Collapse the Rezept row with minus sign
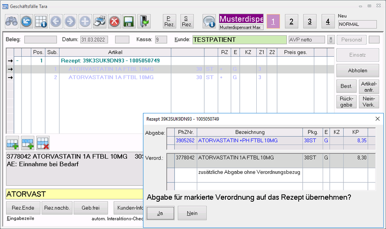386x229 pixels. (x=17, y=61)
